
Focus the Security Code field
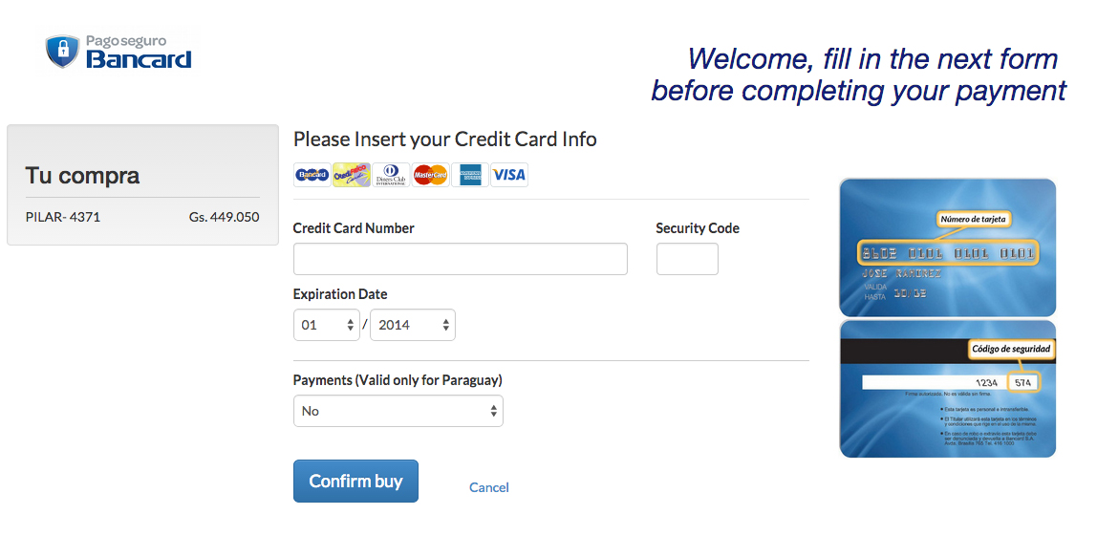point(687,259)
